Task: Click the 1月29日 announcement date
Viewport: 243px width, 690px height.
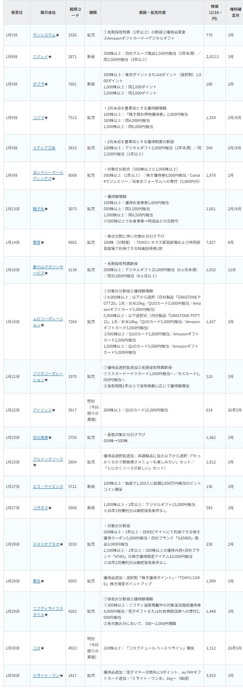Action: [13, 611]
